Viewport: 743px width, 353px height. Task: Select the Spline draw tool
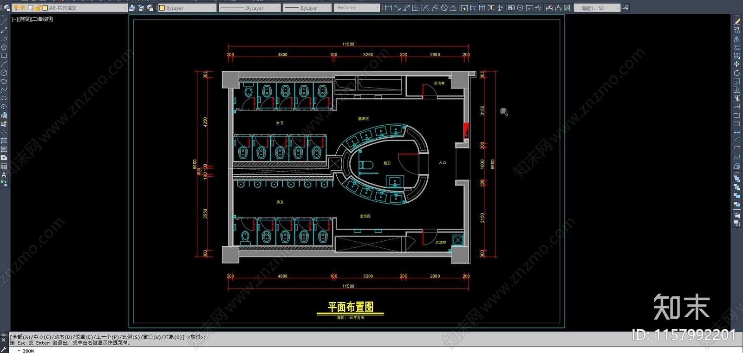click(x=4, y=90)
